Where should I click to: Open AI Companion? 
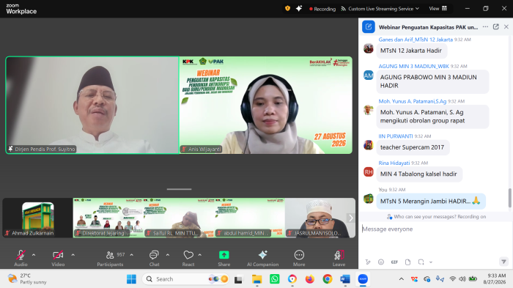click(262, 258)
